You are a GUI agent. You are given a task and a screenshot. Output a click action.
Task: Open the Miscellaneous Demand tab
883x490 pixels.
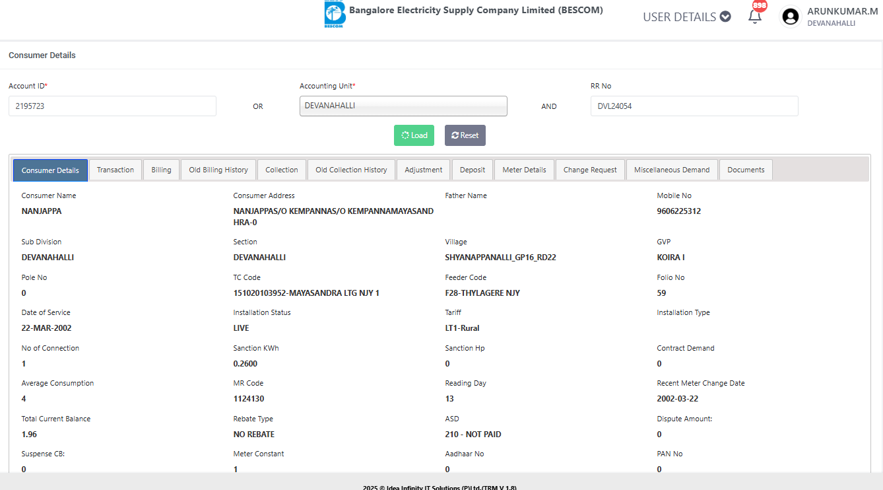pos(672,170)
